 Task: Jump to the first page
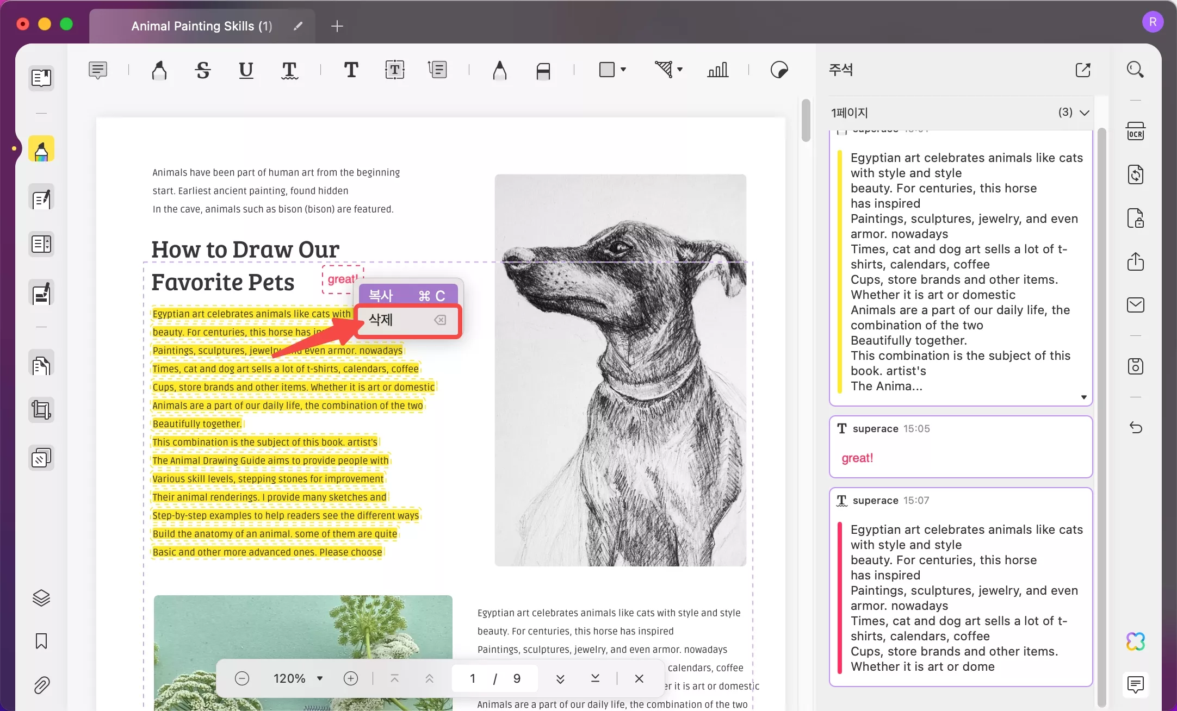click(x=395, y=678)
